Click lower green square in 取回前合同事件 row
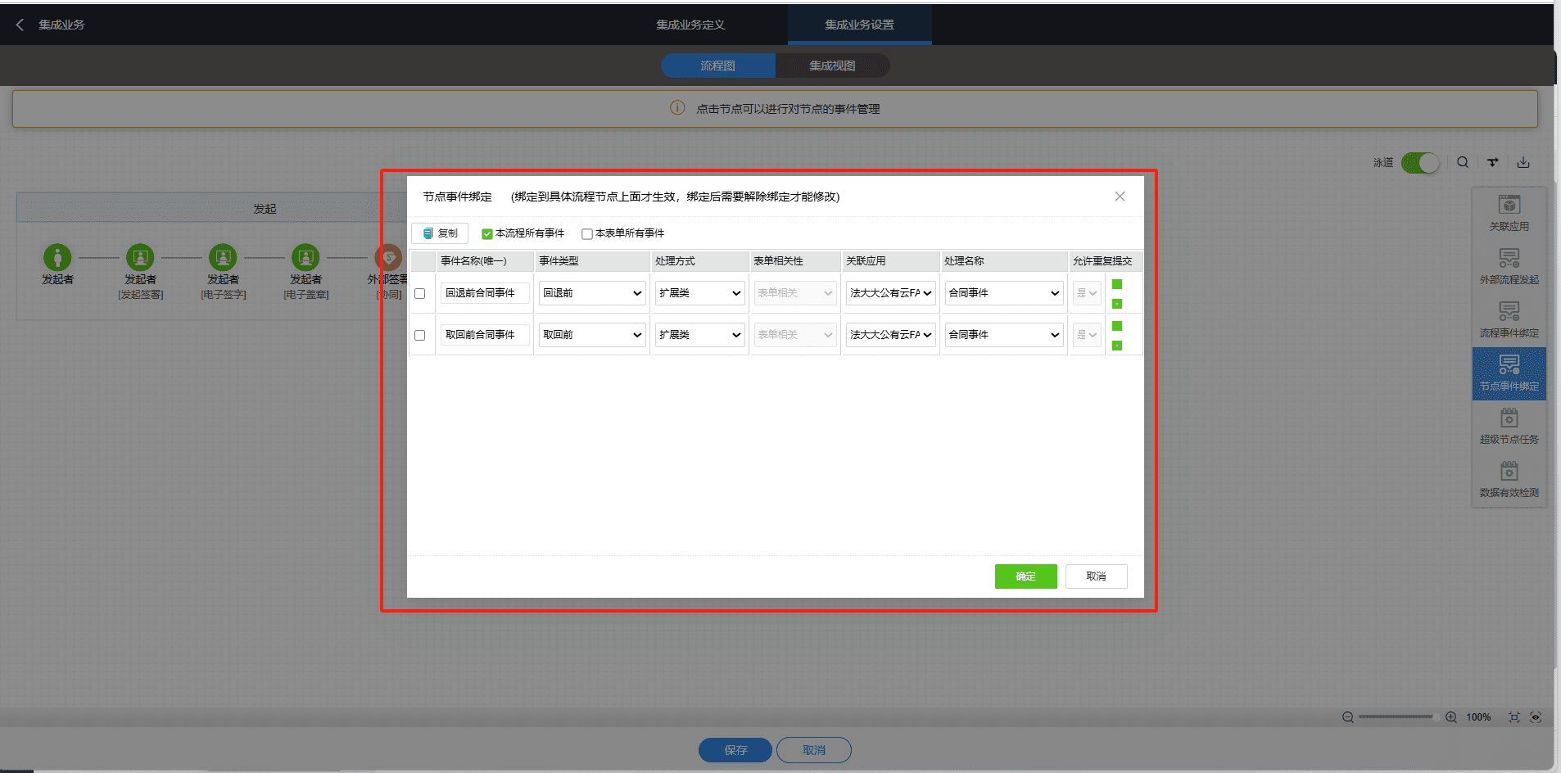The height and width of the screenshot is (773, 1561). 1117,346
